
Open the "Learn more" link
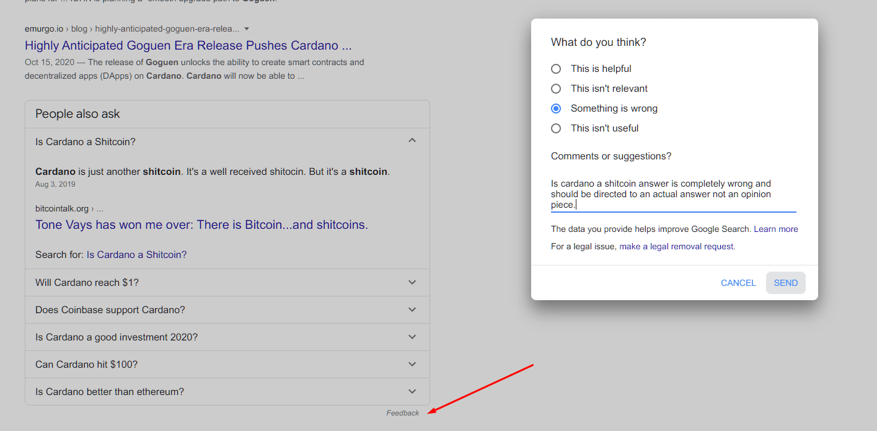point(776,229)
